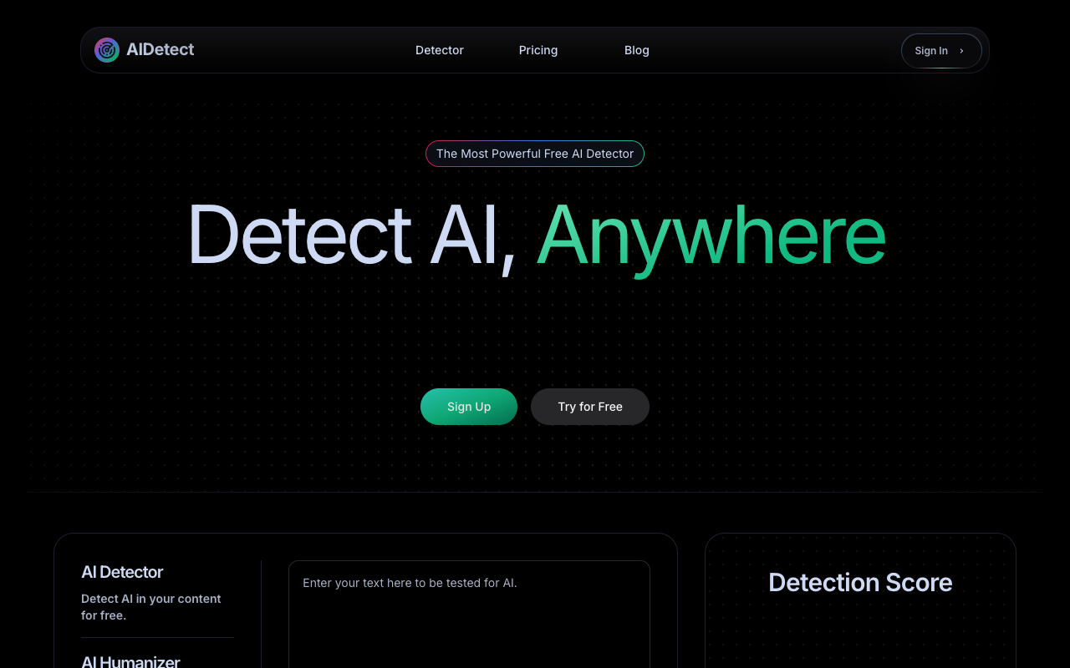Click the green Sign Up button
The image size is (1070, 668).
469,407
